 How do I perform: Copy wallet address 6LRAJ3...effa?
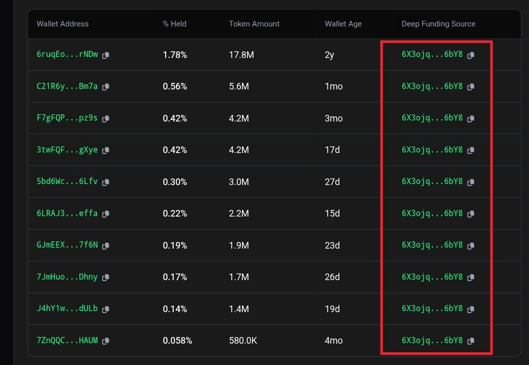(106, 214)
